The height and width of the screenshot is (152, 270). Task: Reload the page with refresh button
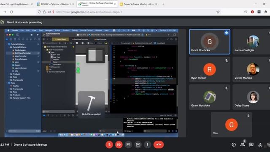pyautogui.click(x=11, y=12)
